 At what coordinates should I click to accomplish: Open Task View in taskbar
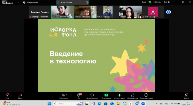87,104
